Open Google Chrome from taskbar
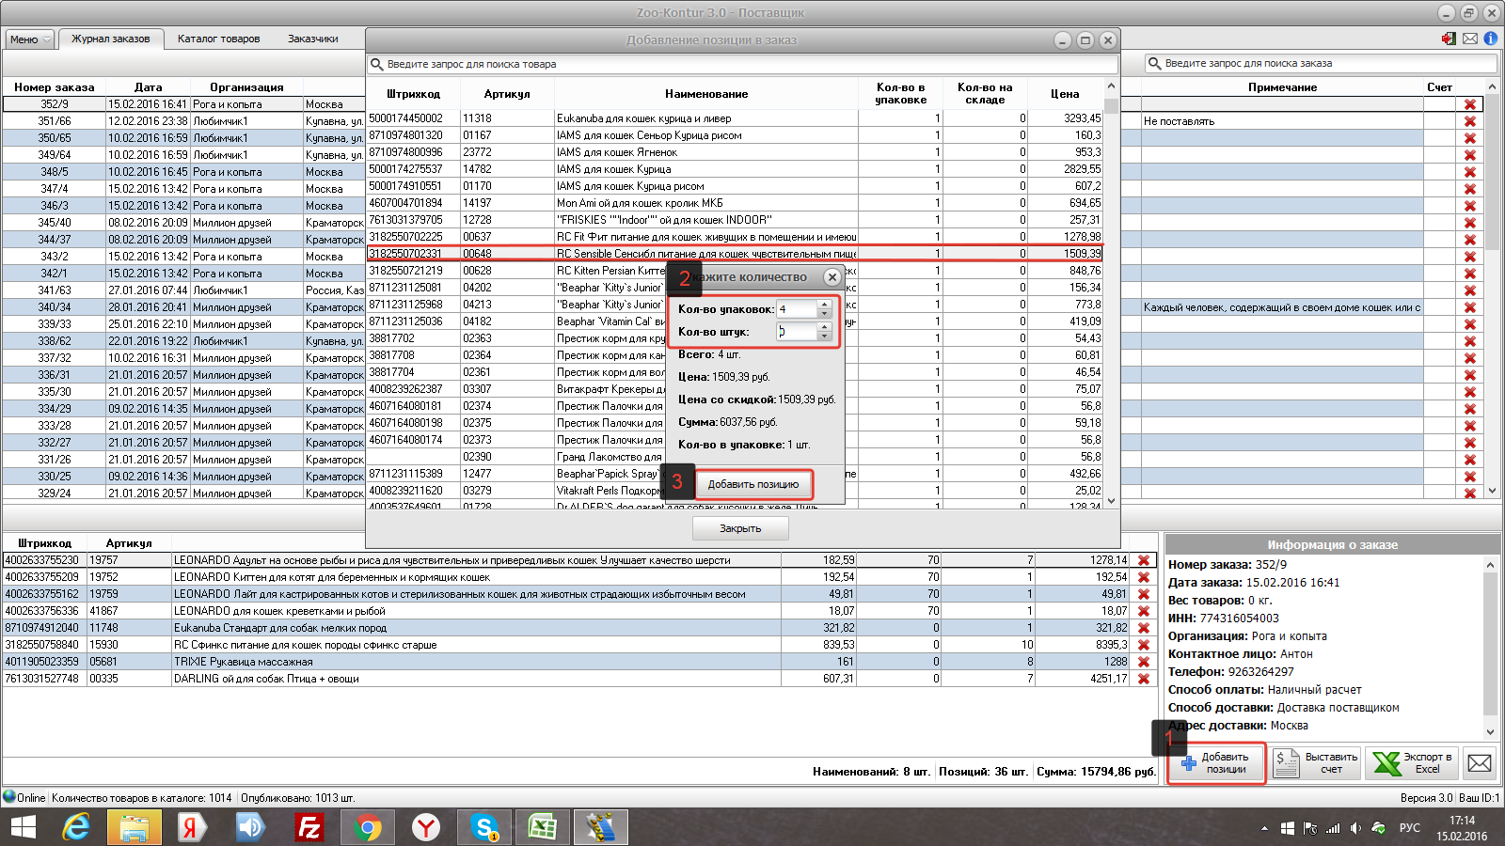The width and height of the screenshot is (1505, 846). click(368, 827)
